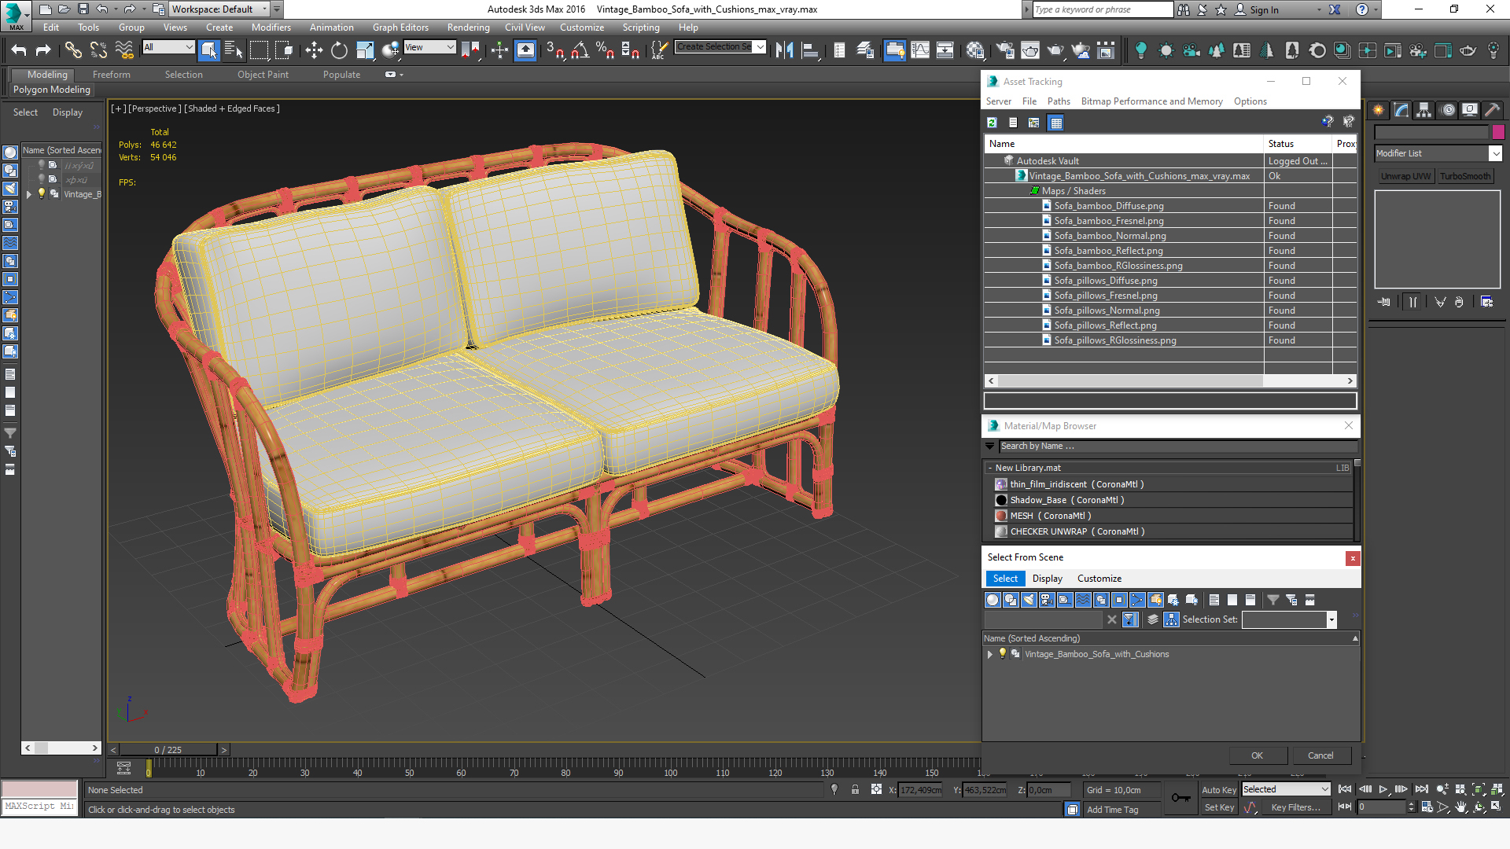1510x849 pixels.
Task: Activate the Select and Uniform Scale tool
Action: (x=365, y=50)
